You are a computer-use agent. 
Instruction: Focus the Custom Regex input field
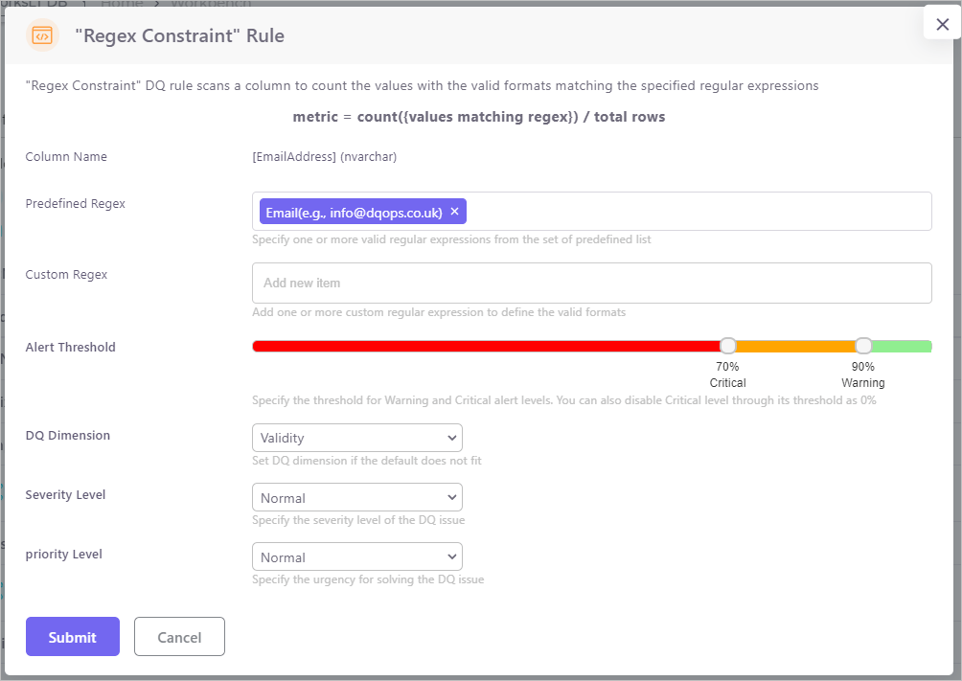(x=591, y=284)
